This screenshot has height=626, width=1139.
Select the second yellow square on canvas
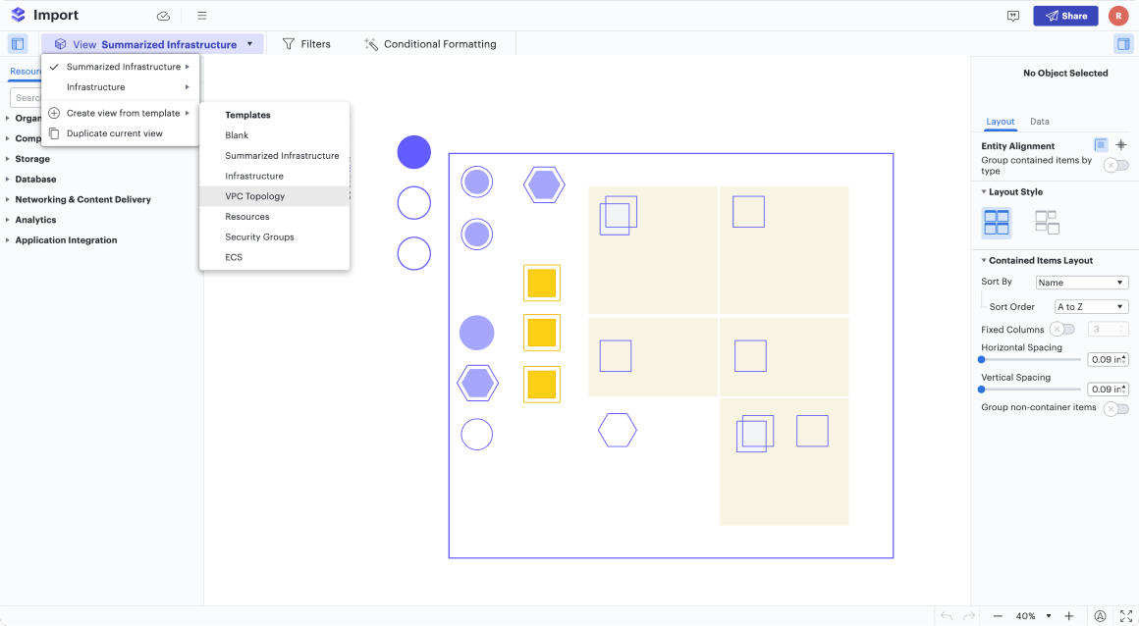542,333
